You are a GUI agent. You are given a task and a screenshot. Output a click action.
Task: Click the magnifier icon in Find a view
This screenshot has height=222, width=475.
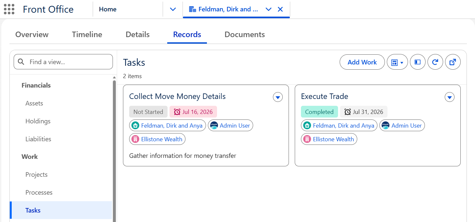tap(21, 62)
